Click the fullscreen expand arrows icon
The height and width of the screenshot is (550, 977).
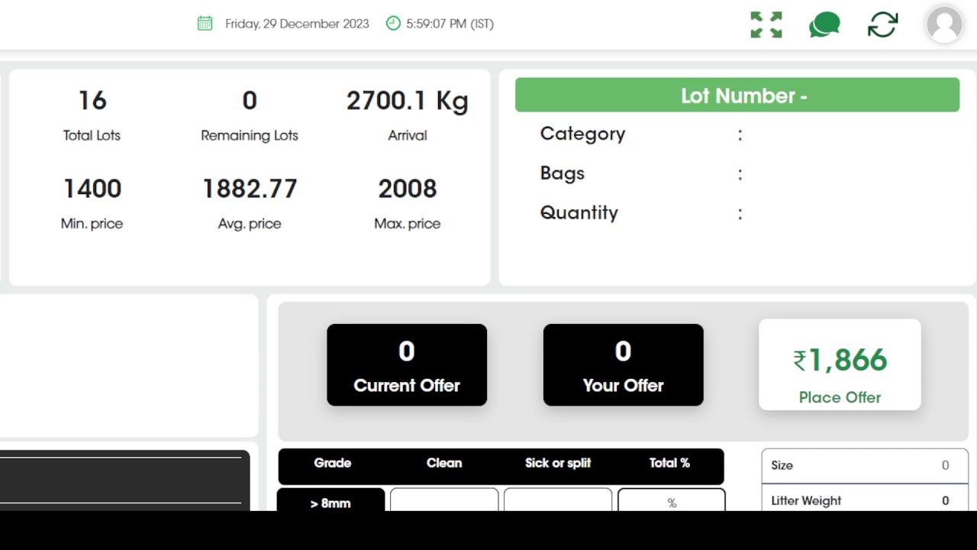pyautogui.click(x=766, y=24)
